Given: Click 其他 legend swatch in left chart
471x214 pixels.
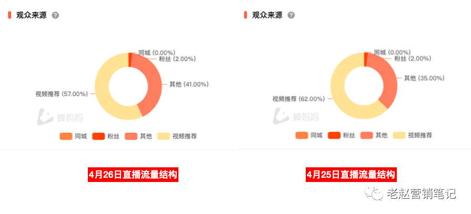Looking at the screenshot, I should [x=131, y=136].
